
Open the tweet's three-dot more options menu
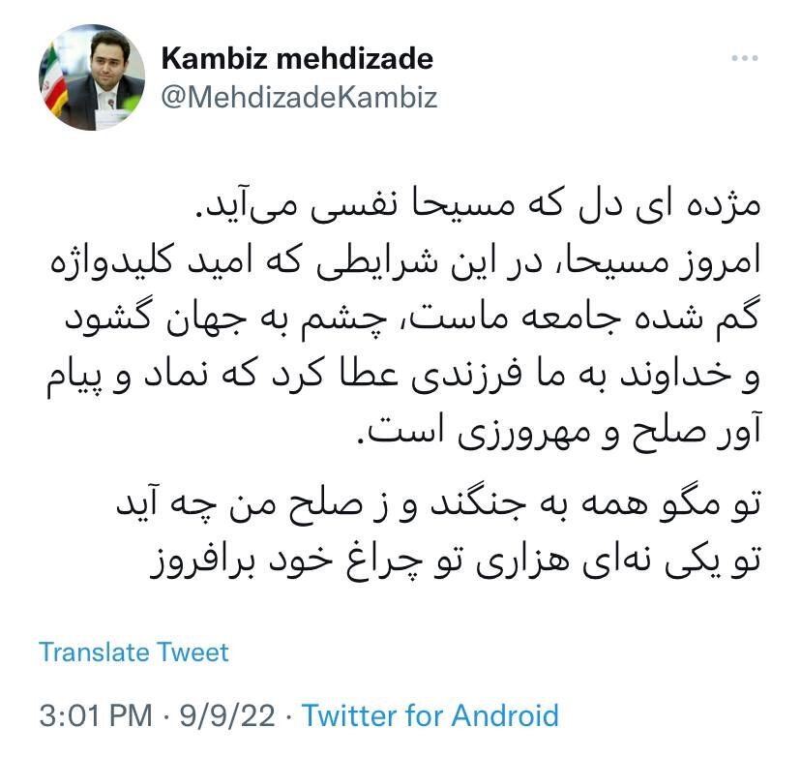point(744,58)
